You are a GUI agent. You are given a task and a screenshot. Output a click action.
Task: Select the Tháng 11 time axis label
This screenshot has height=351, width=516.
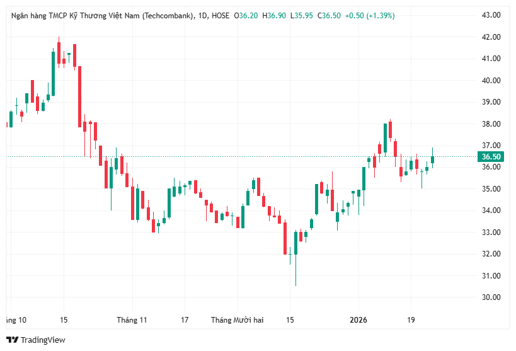pyautogui.click(x=132, y=320)
